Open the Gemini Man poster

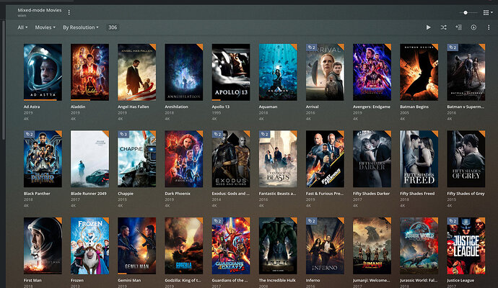137,246
